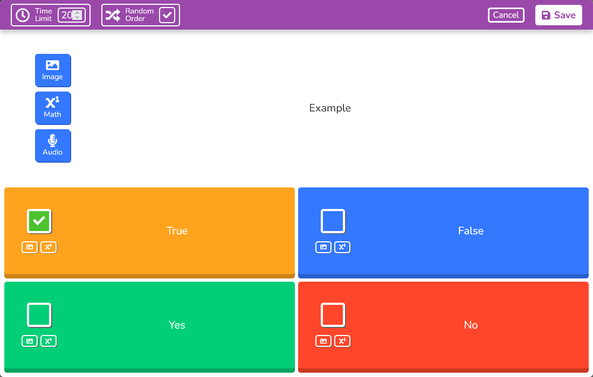Open math input for the Yes answer
Viewport: 593px width, 377px height.
pos(49,341)
